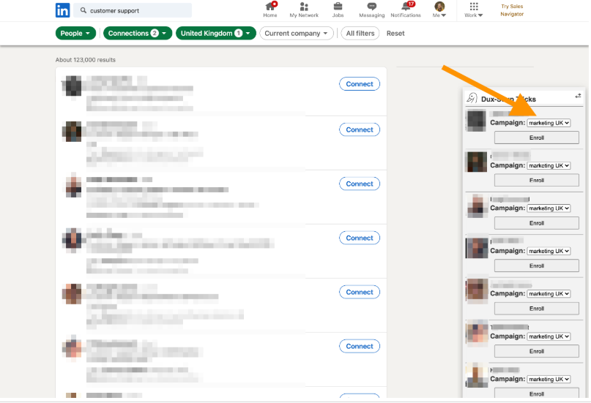Image resolution: width=591 pixels, height=403 pixels.
Task: Open Campaign dropdown for seventh Dux-Soup profile
Action: pos(549,380)
